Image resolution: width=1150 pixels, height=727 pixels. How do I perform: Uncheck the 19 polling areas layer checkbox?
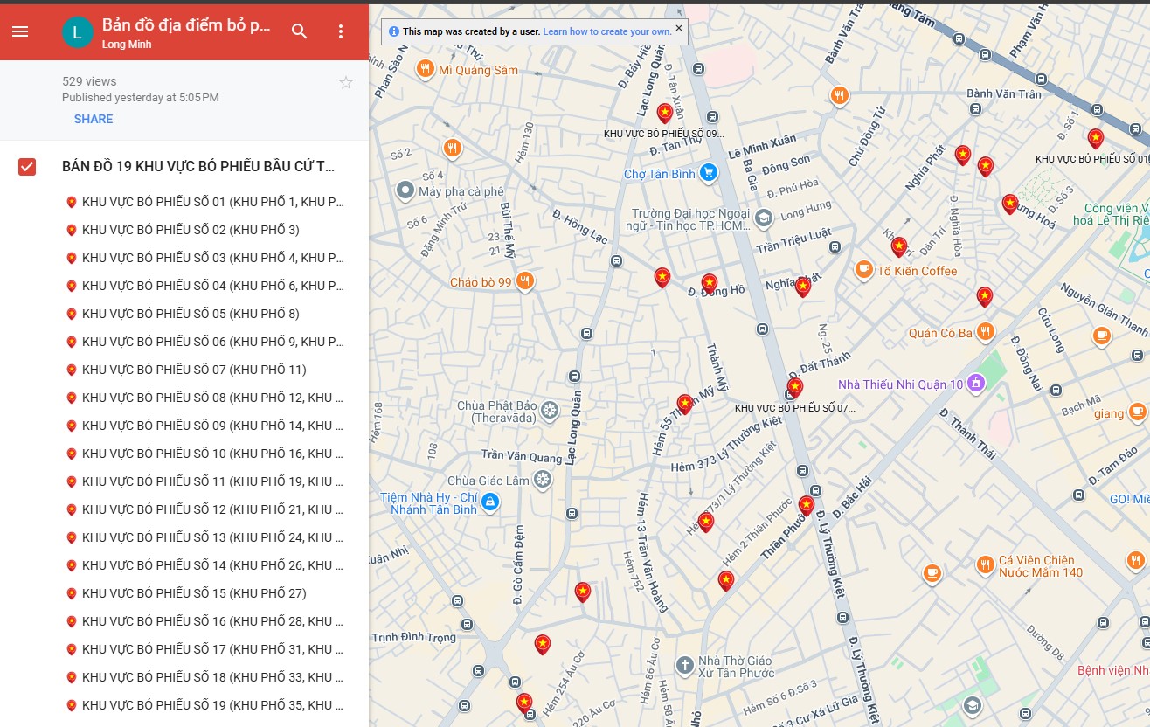27,167
